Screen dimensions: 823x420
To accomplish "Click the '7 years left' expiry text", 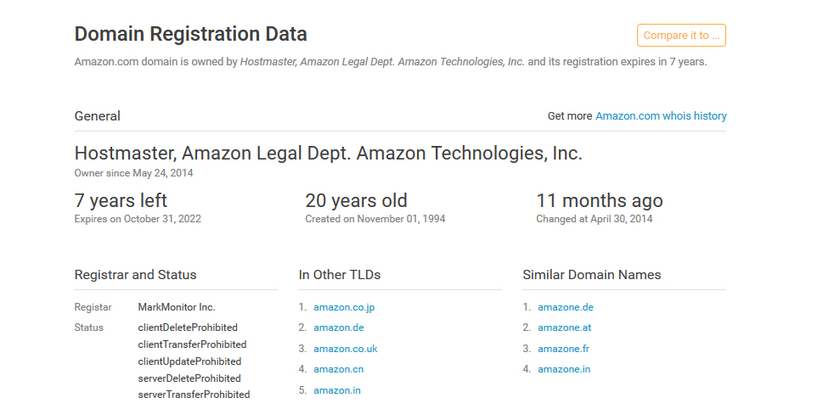I will (x=121, y=201).
